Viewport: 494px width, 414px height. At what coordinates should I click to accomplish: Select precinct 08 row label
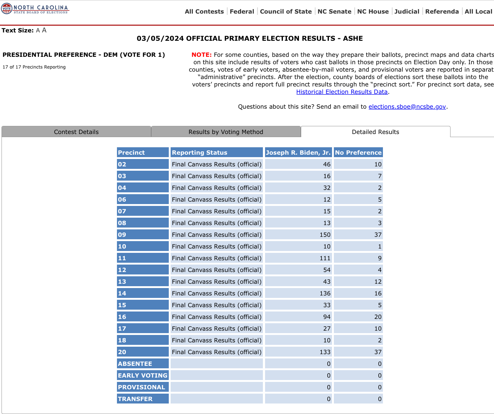click(143, 223)
